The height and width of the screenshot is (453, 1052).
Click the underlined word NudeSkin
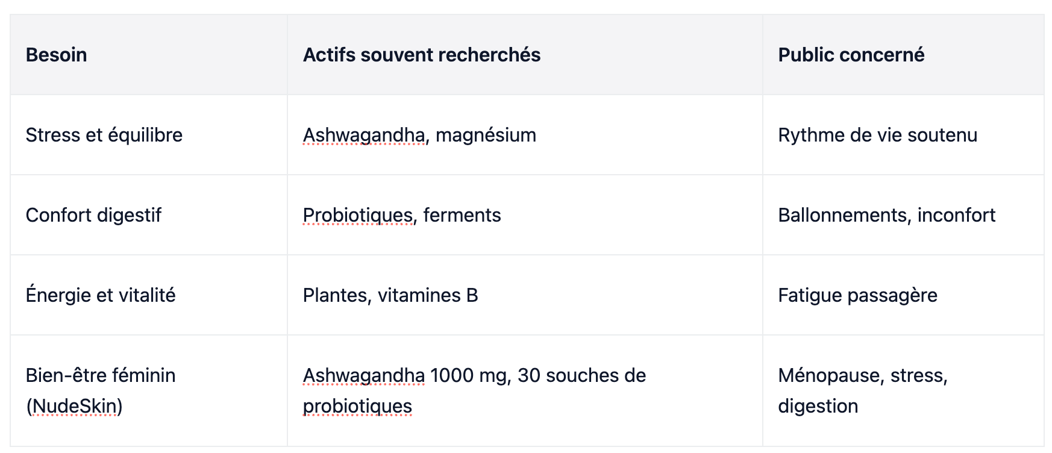click(74, 406)
